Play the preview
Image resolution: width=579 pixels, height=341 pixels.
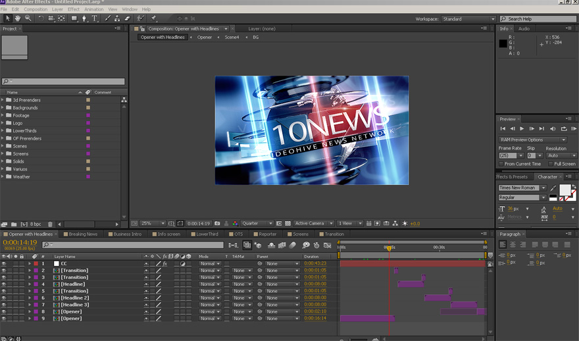[x=522, y=128]
